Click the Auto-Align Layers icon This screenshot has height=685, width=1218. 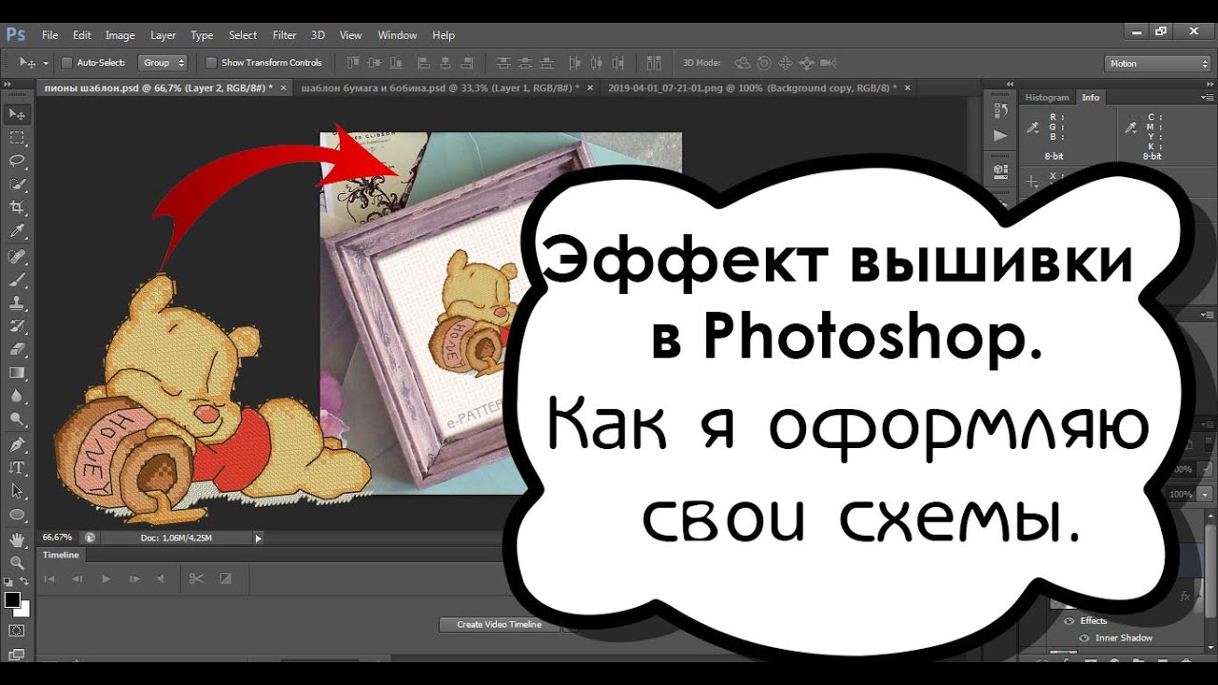[654, 63]
